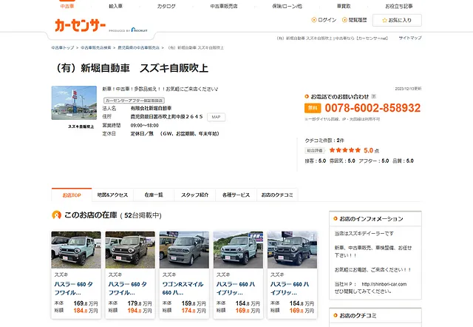Open the 車買取 navigation item
This screenshot has height=327, width=473.
[x=344, y=6]
